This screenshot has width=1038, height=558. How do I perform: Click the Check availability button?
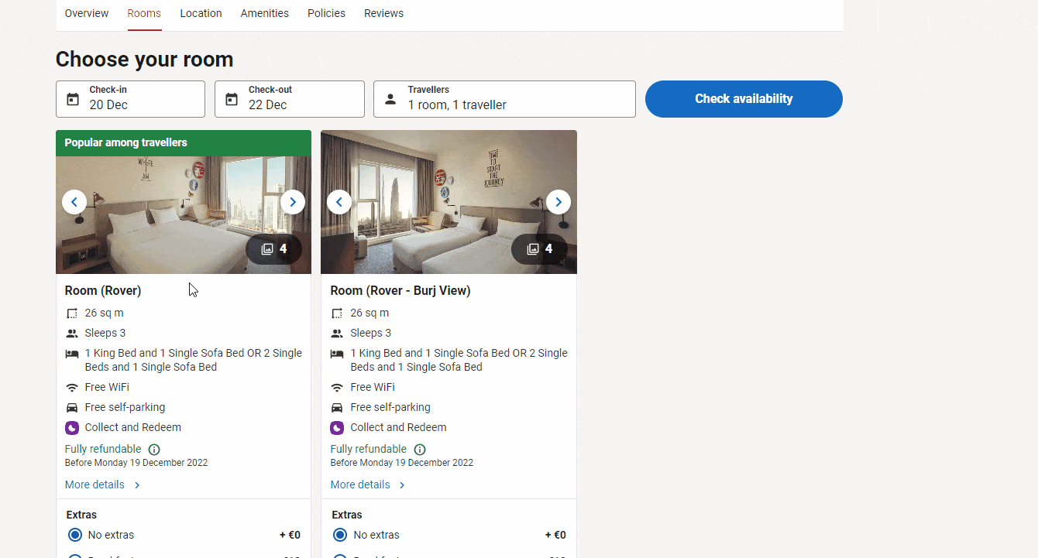[744, 99]
